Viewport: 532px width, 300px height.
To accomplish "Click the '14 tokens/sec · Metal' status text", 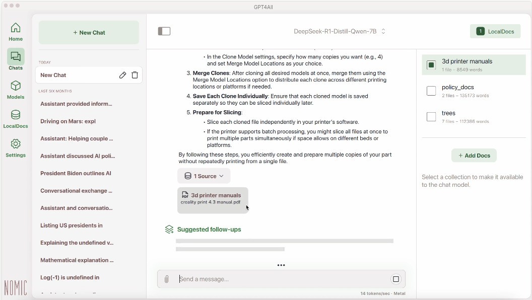I will (x=383, y=293).
